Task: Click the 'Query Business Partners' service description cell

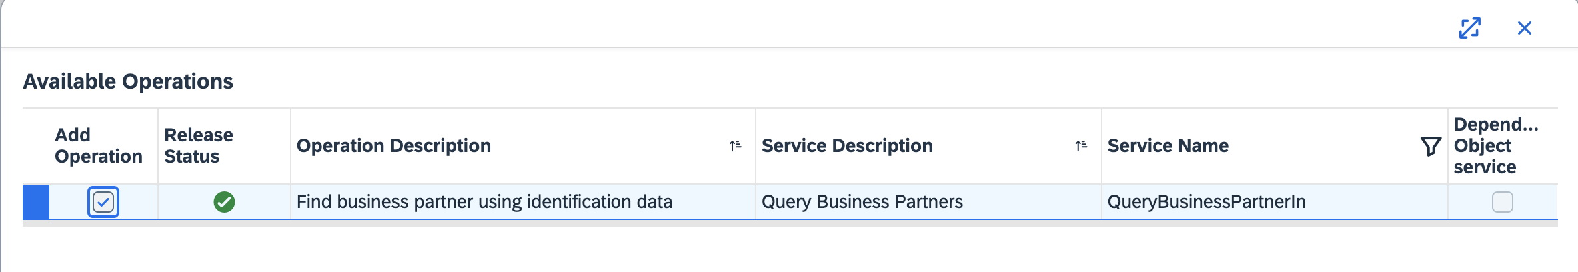Action: coord(862,202)
